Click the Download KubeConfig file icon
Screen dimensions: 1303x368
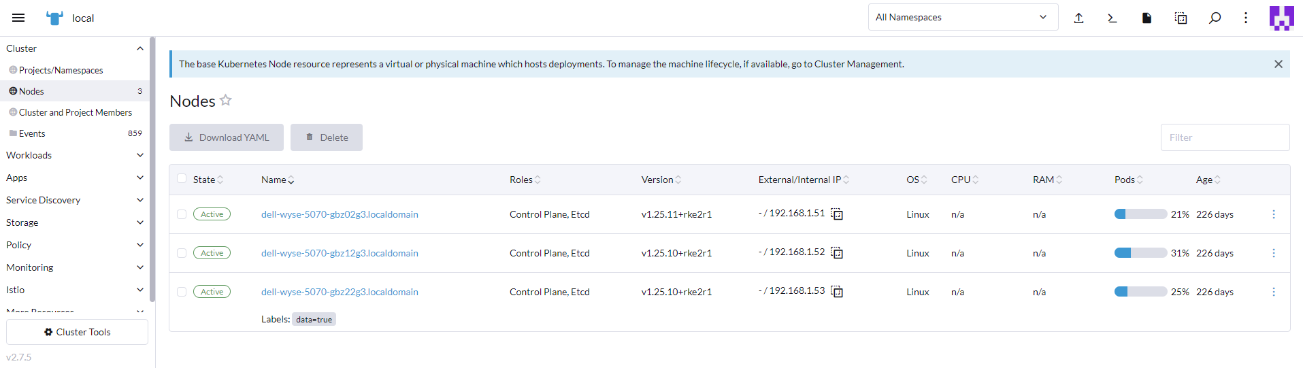coord(1147,18)
